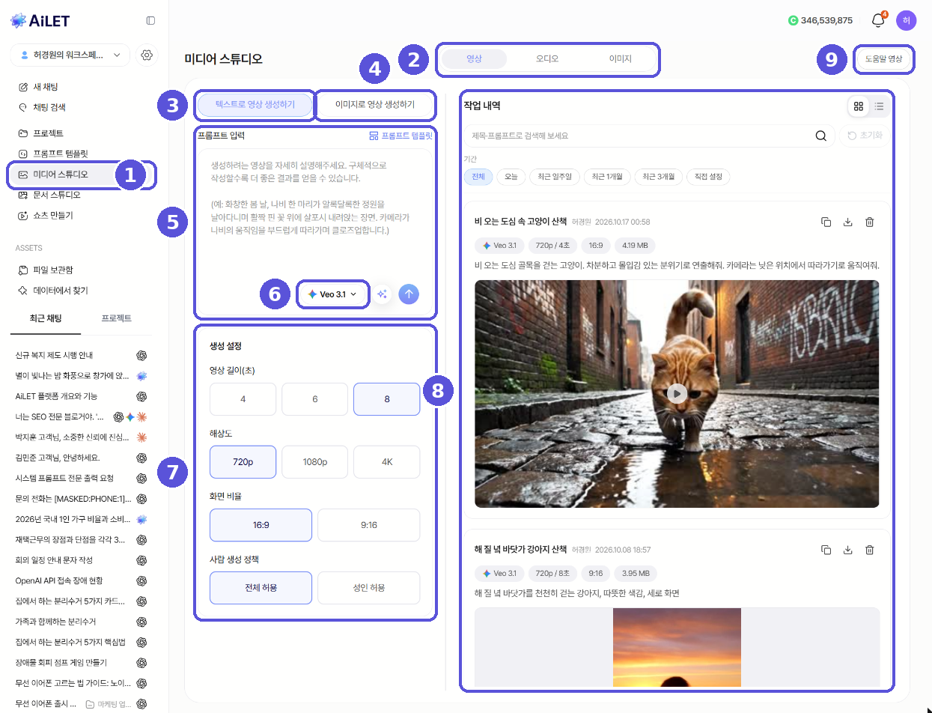
Task: Filter history by 최근 1개월
Action: coord(607,177)
